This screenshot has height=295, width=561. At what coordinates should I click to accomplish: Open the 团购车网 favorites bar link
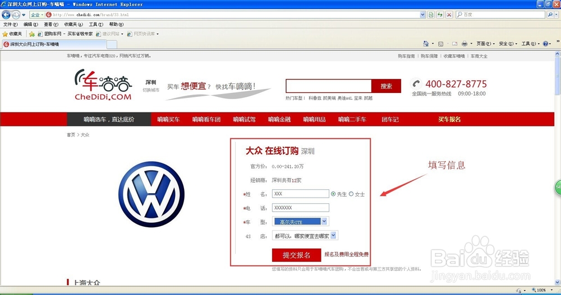click(65, 34)
